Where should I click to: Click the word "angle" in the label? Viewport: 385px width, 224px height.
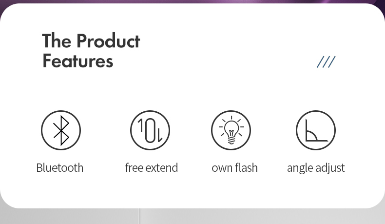(x=300, y=168)
